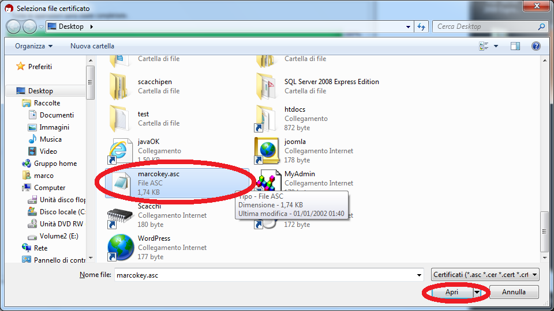
Task: Toggle the preview pane icon
Action: tap(515, 46)
